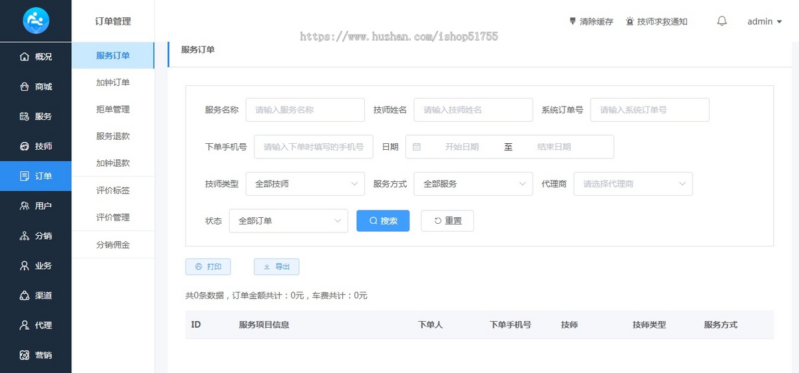This screenshot has width=799, height=373.
Task: Click the 服务 service icon
Action: (x=25, y=116)
